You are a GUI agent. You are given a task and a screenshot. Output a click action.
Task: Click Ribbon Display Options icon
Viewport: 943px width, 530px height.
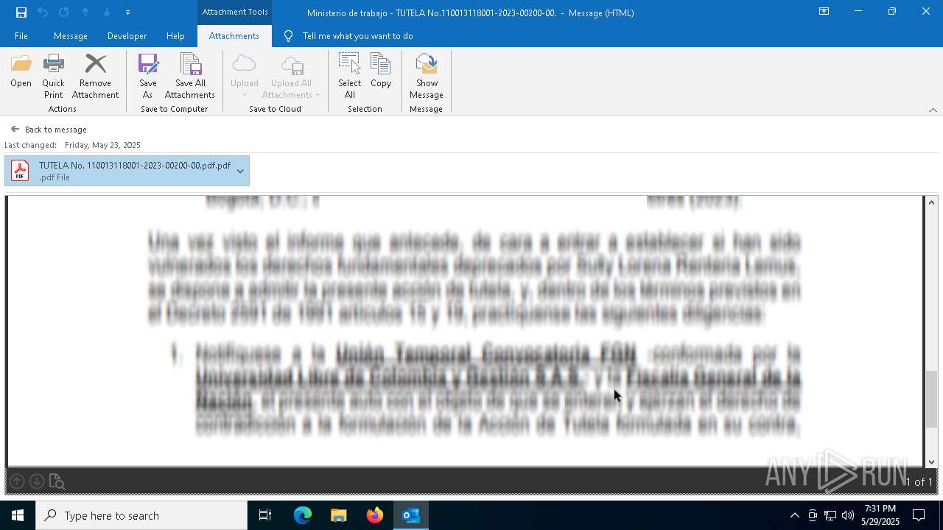(824, 12)
